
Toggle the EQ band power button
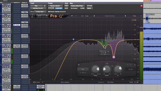coord(79,65)
